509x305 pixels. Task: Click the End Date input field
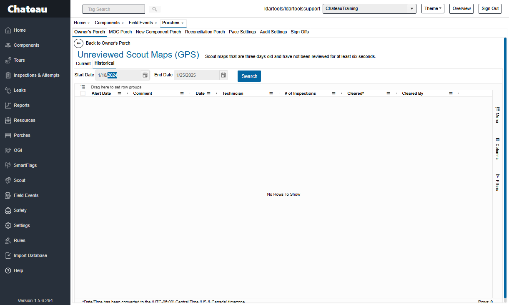click(196, 75)
